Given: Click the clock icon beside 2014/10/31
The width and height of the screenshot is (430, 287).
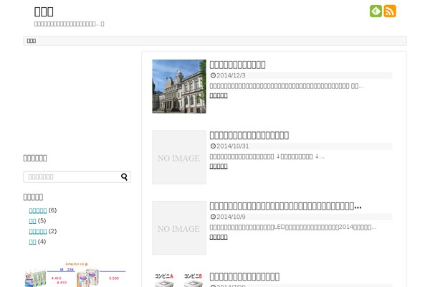Looking at the screenshot, I should (213, 146).
